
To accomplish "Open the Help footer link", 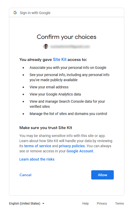I will 86,204.
